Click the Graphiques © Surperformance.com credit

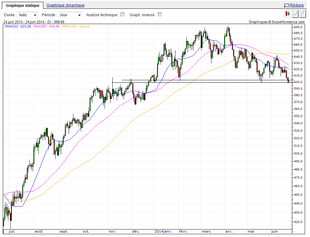[x=277, y=22]
